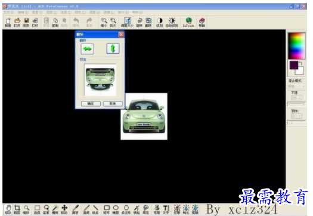The image size is (313, 216).
Task: Open the Help (帮助) menu
Action: (x=138, y=13)
